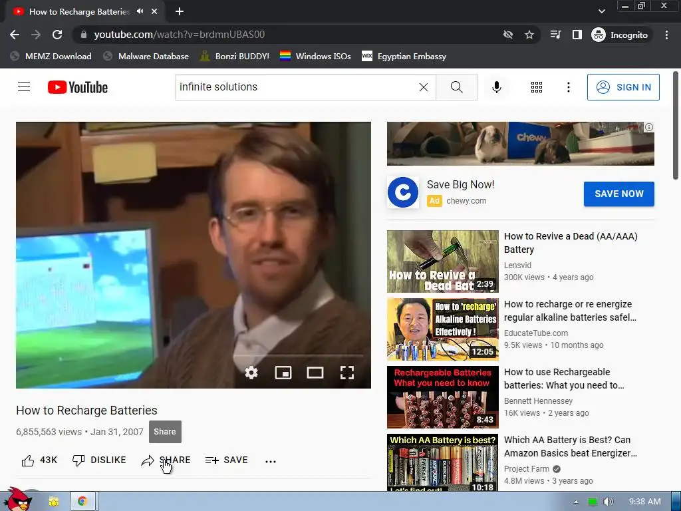
Task: Open YouTube apps grid
Action: [537, 87]
